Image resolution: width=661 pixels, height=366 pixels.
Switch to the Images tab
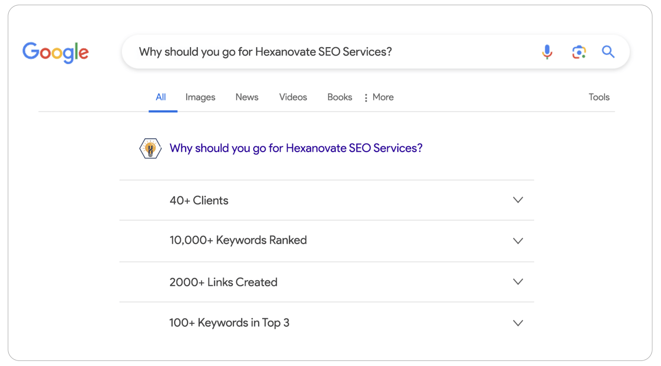[200, 97]
